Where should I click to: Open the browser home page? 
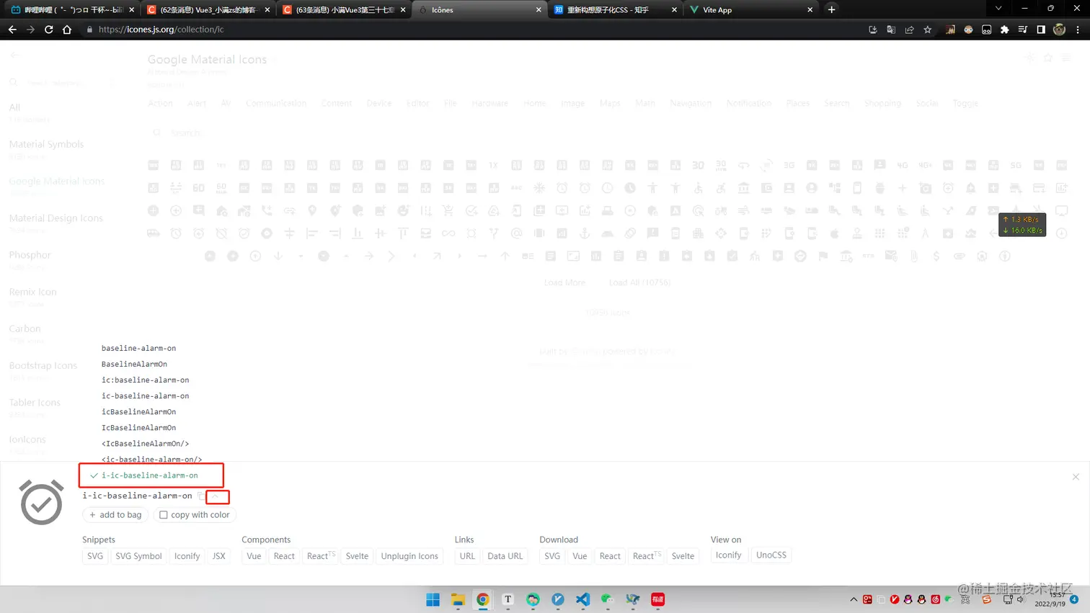[67, 30]
